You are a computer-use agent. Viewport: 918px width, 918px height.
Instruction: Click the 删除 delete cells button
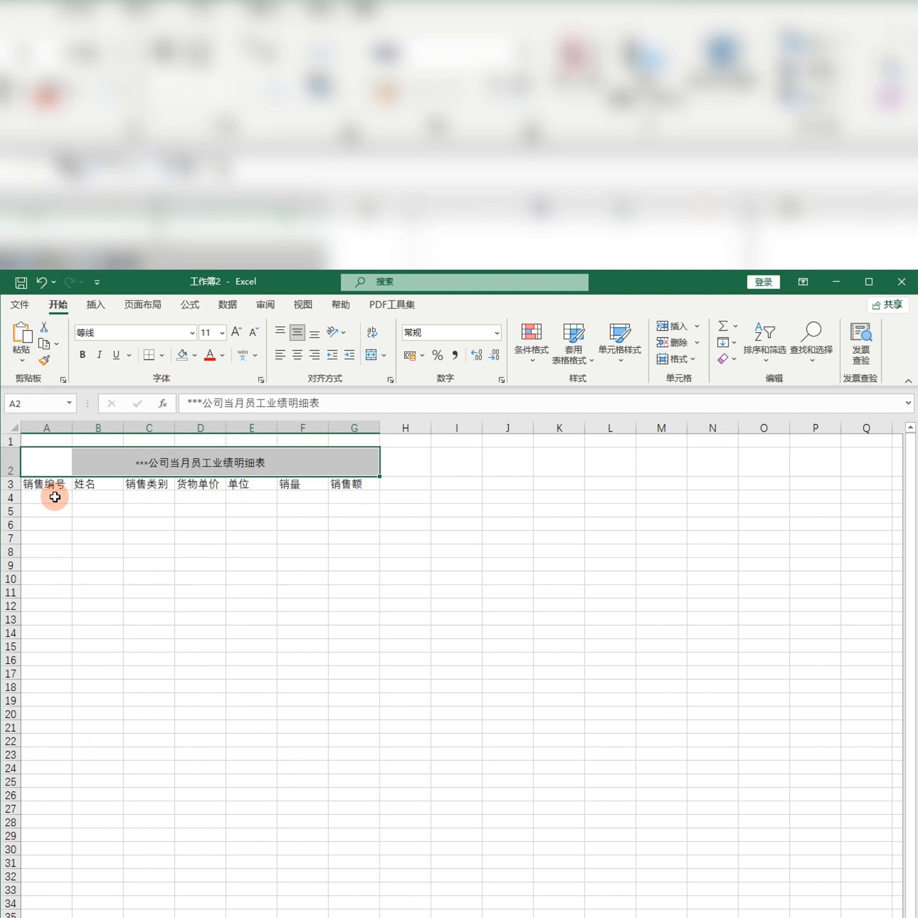(673, 343)
